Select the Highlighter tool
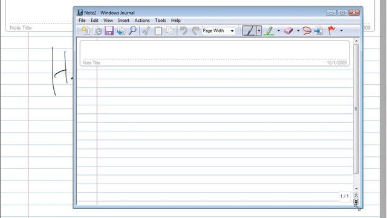Screen dimensions: 387x218 tap(269, 31)
